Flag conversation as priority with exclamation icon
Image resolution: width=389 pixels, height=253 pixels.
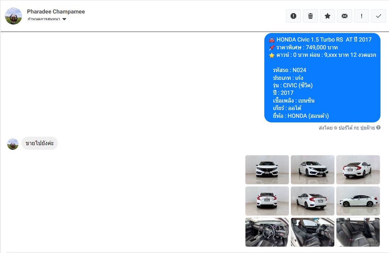coord(361,16)
